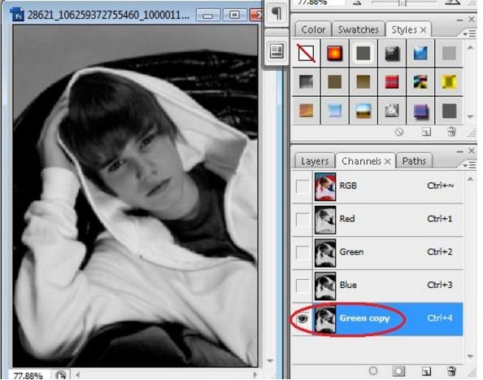Apply the light gray style in top row
This screenshot has width=483, height=380.
(x=449, y=53)
